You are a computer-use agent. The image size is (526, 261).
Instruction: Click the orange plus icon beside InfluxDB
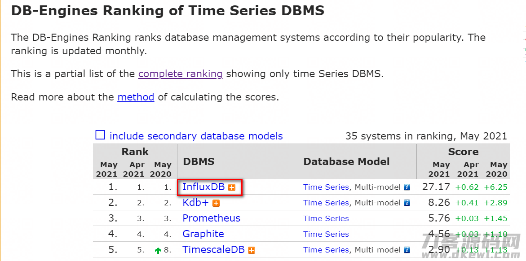click(x=231, y=187)
